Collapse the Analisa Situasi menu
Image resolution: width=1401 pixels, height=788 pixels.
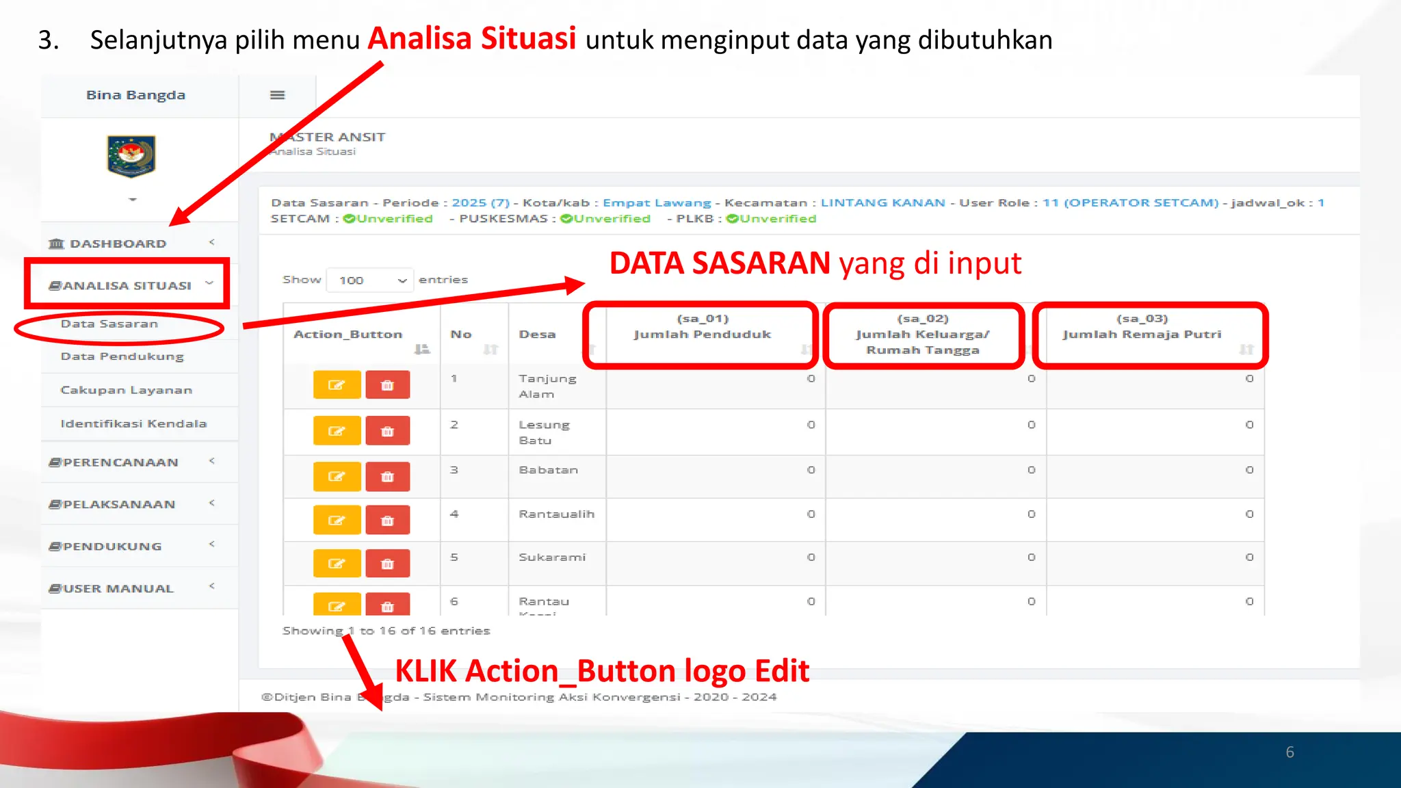click(x=127, y=285)
